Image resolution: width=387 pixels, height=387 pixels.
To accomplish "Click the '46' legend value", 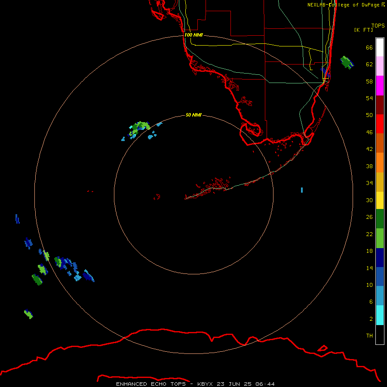I will pyautogui.click(x=369, y=132).
